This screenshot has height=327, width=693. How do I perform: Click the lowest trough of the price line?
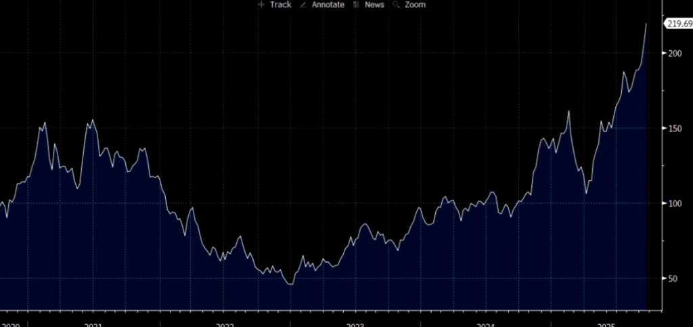290,284
